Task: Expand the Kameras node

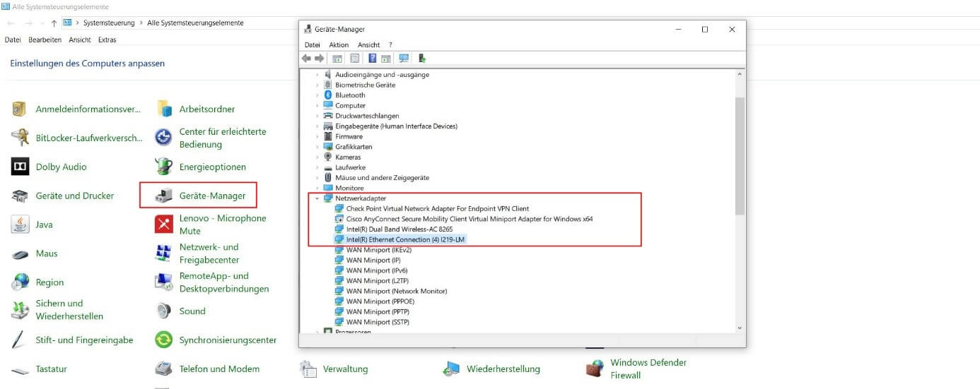Action: (x=317, y=157)
